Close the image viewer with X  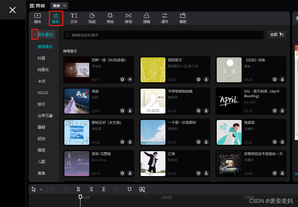click(12, 10)
